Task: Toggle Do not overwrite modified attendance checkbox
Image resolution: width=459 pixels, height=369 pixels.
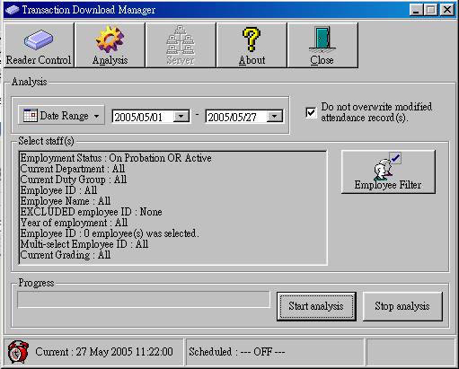Action: [x=311, y=113]
